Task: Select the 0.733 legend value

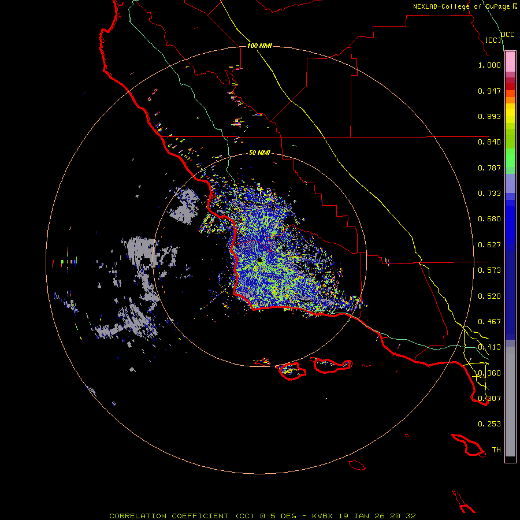Action: (x=489, y=194)
